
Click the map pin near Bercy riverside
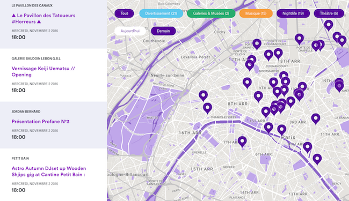point(317,159)
